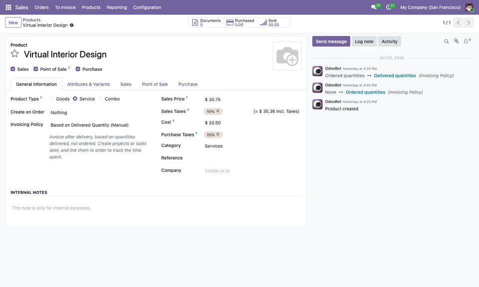Remove the 15% Purchase Taxes tag
Viewport: 479px width, 287px height.
pyautogui.click(x=218, y=135)
